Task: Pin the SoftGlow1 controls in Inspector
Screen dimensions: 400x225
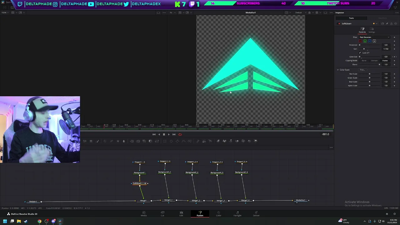Action: point(387,23)
